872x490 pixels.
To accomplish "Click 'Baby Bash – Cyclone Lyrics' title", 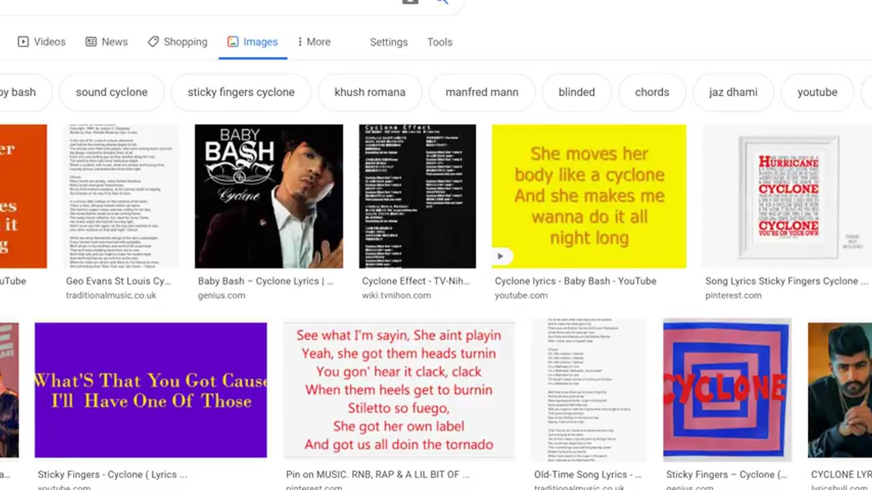I will [x=266, y=281].
